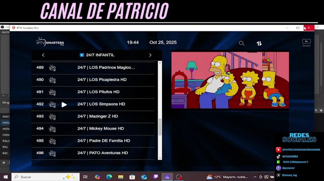The width and height of the screenshot is (324, 181).
Task: Click channel logo icon for row 491
Action: (x=52, y=92)
